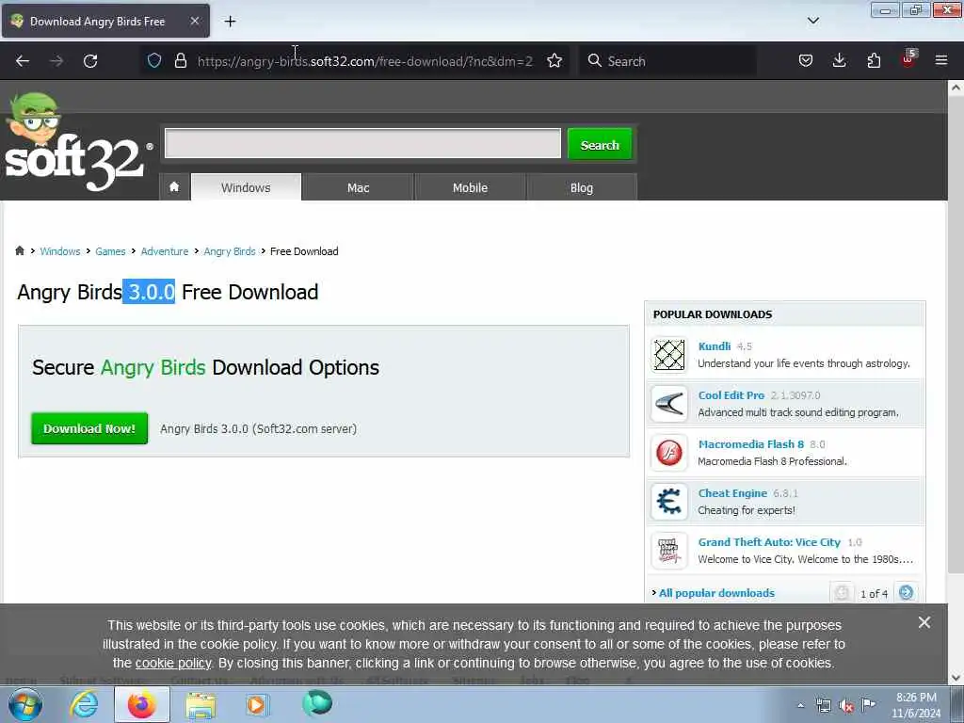Open the Games breadcrumb link
The height and width of the screenshot is (723, 964).
tap(110, 250)
